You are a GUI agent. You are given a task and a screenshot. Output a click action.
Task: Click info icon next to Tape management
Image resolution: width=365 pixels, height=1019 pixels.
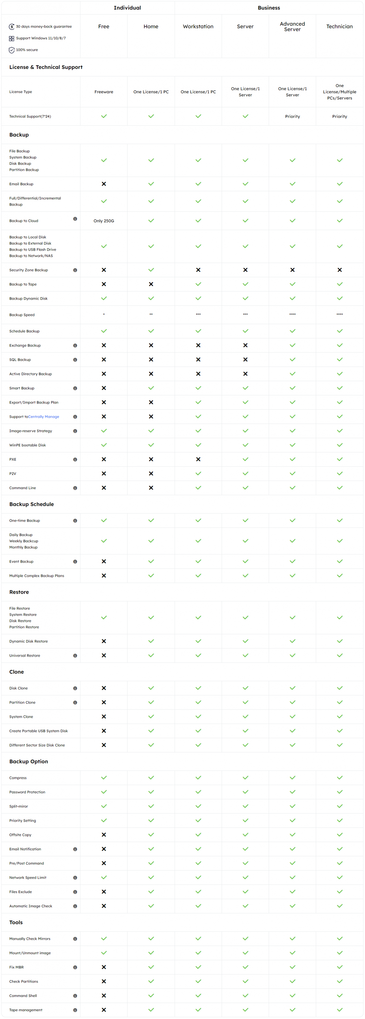pyautogui.click(x=75, y=1009)
